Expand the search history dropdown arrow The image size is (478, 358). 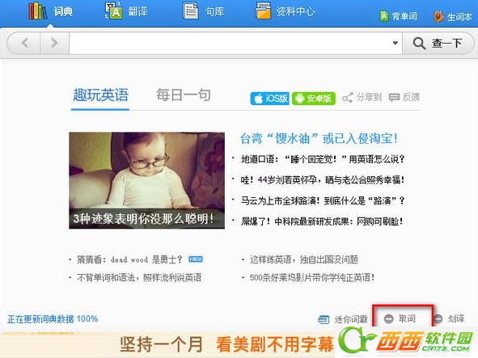(395, 43)
